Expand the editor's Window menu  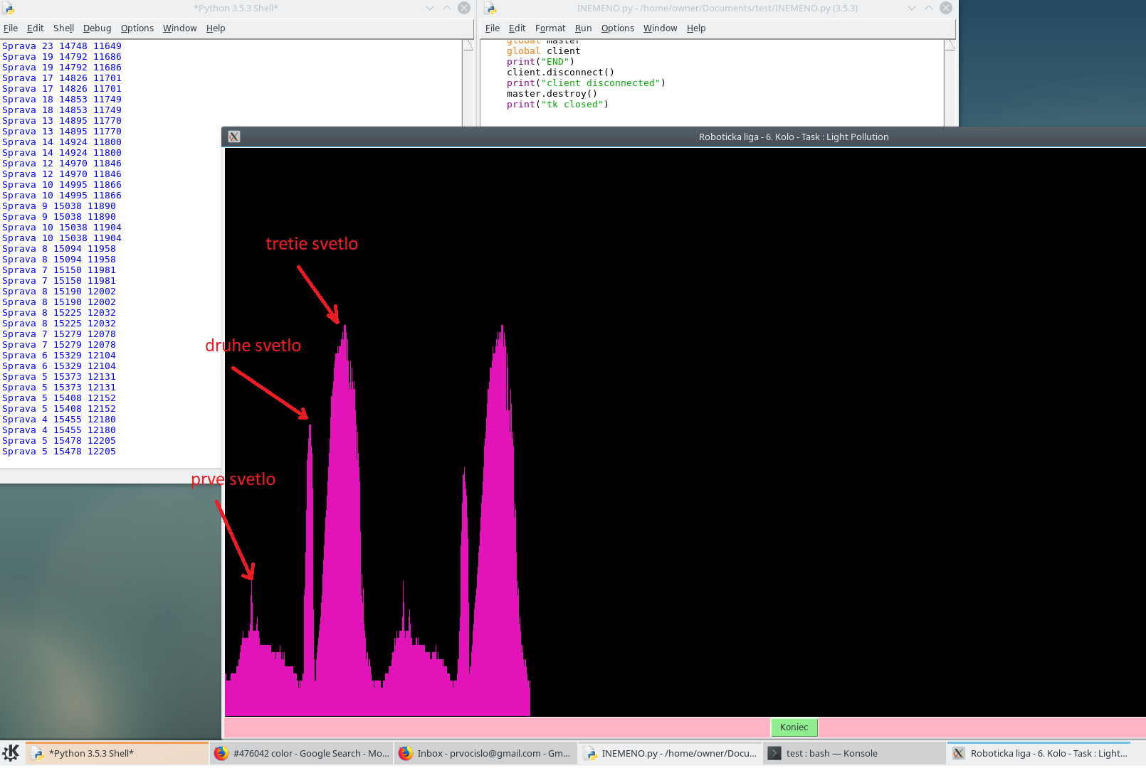(x=660, y=28)
